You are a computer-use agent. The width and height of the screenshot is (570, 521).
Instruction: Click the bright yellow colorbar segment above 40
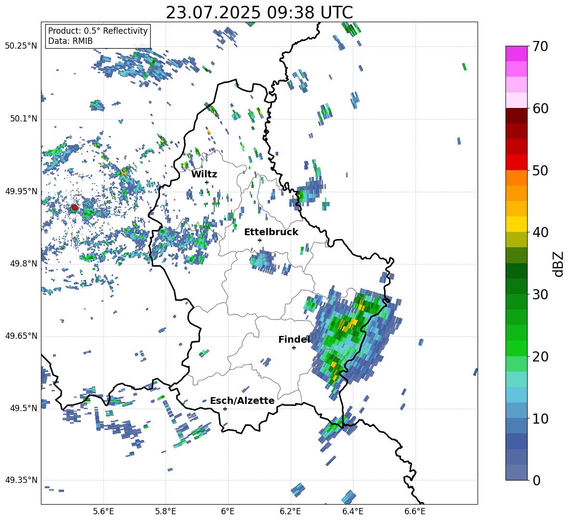(516, 224)
